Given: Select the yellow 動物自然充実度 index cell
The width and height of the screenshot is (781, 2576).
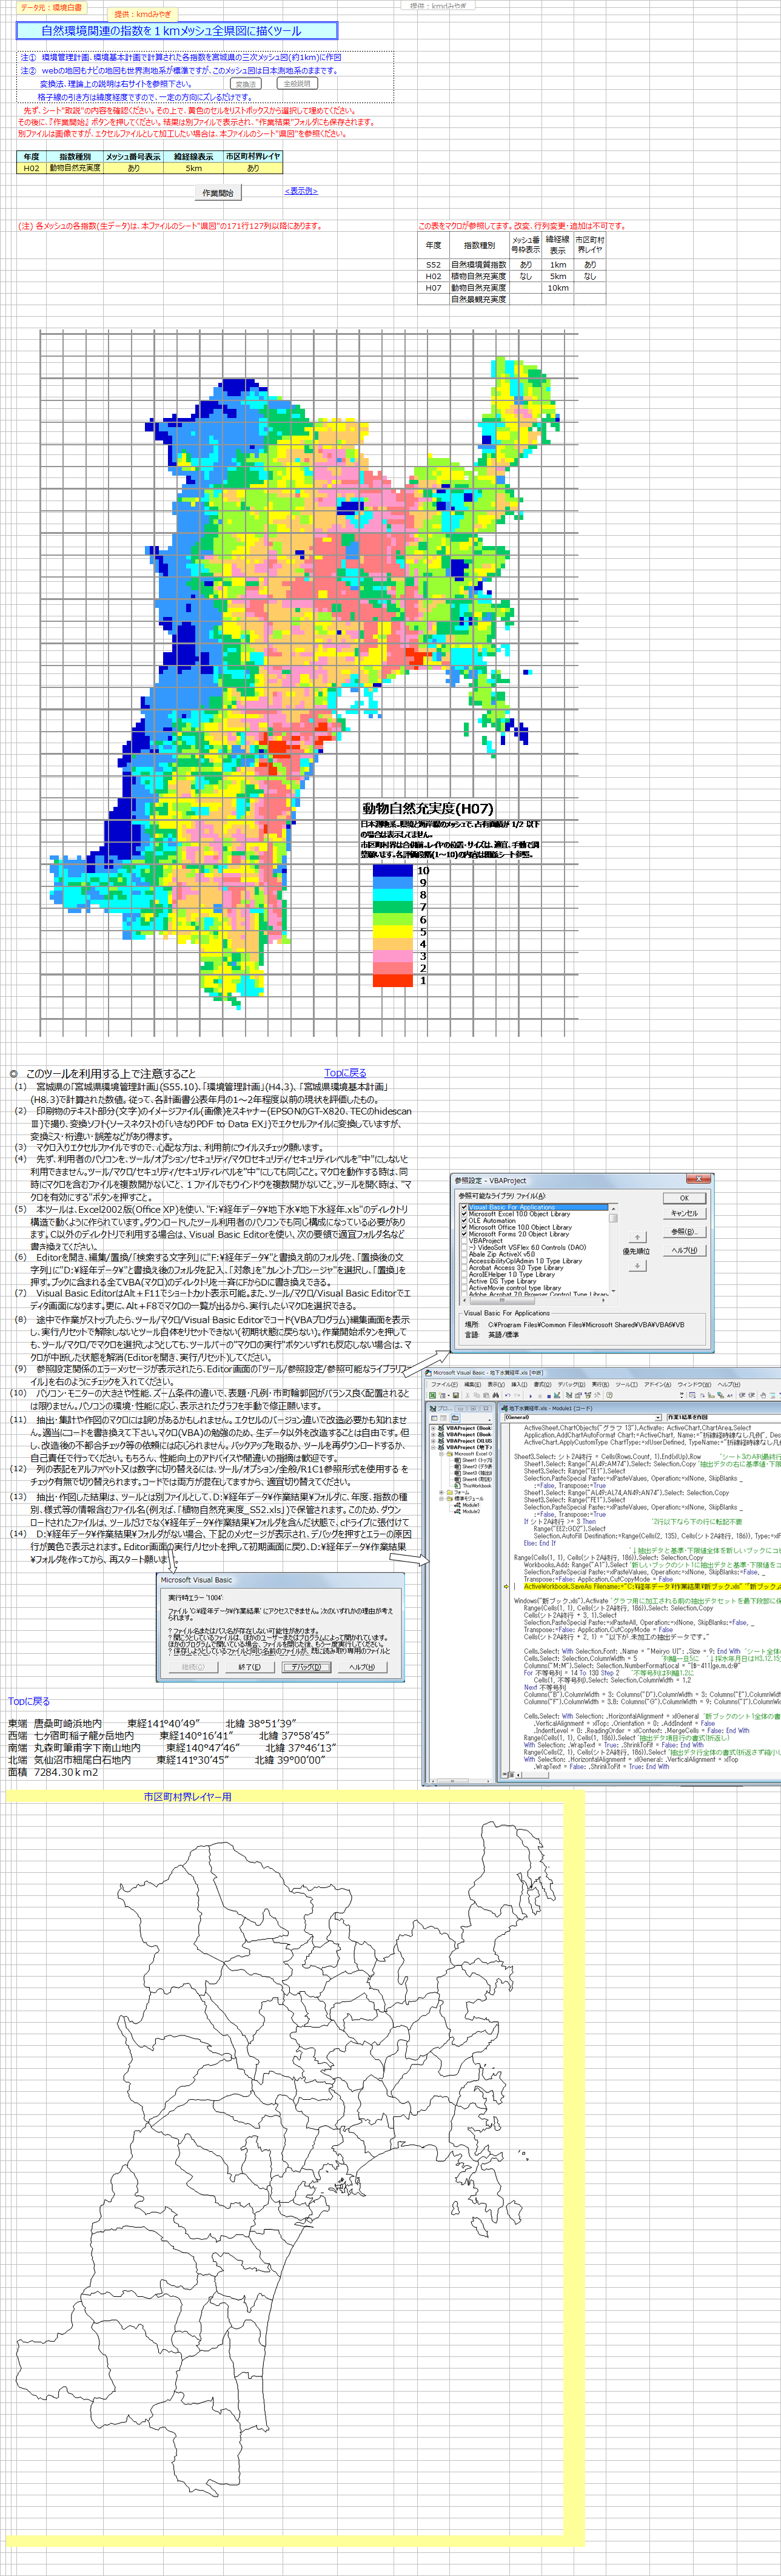Looking at the screenshot, I should point(75,168).
